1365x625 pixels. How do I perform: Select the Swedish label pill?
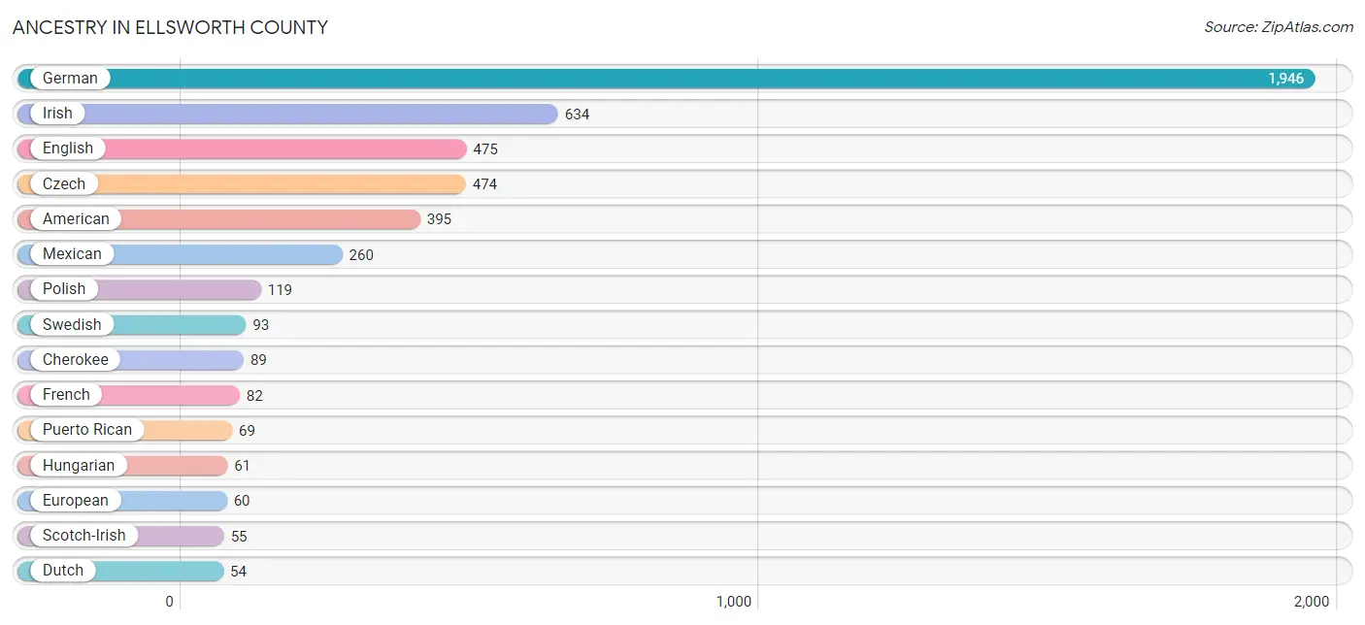point(71,324)
